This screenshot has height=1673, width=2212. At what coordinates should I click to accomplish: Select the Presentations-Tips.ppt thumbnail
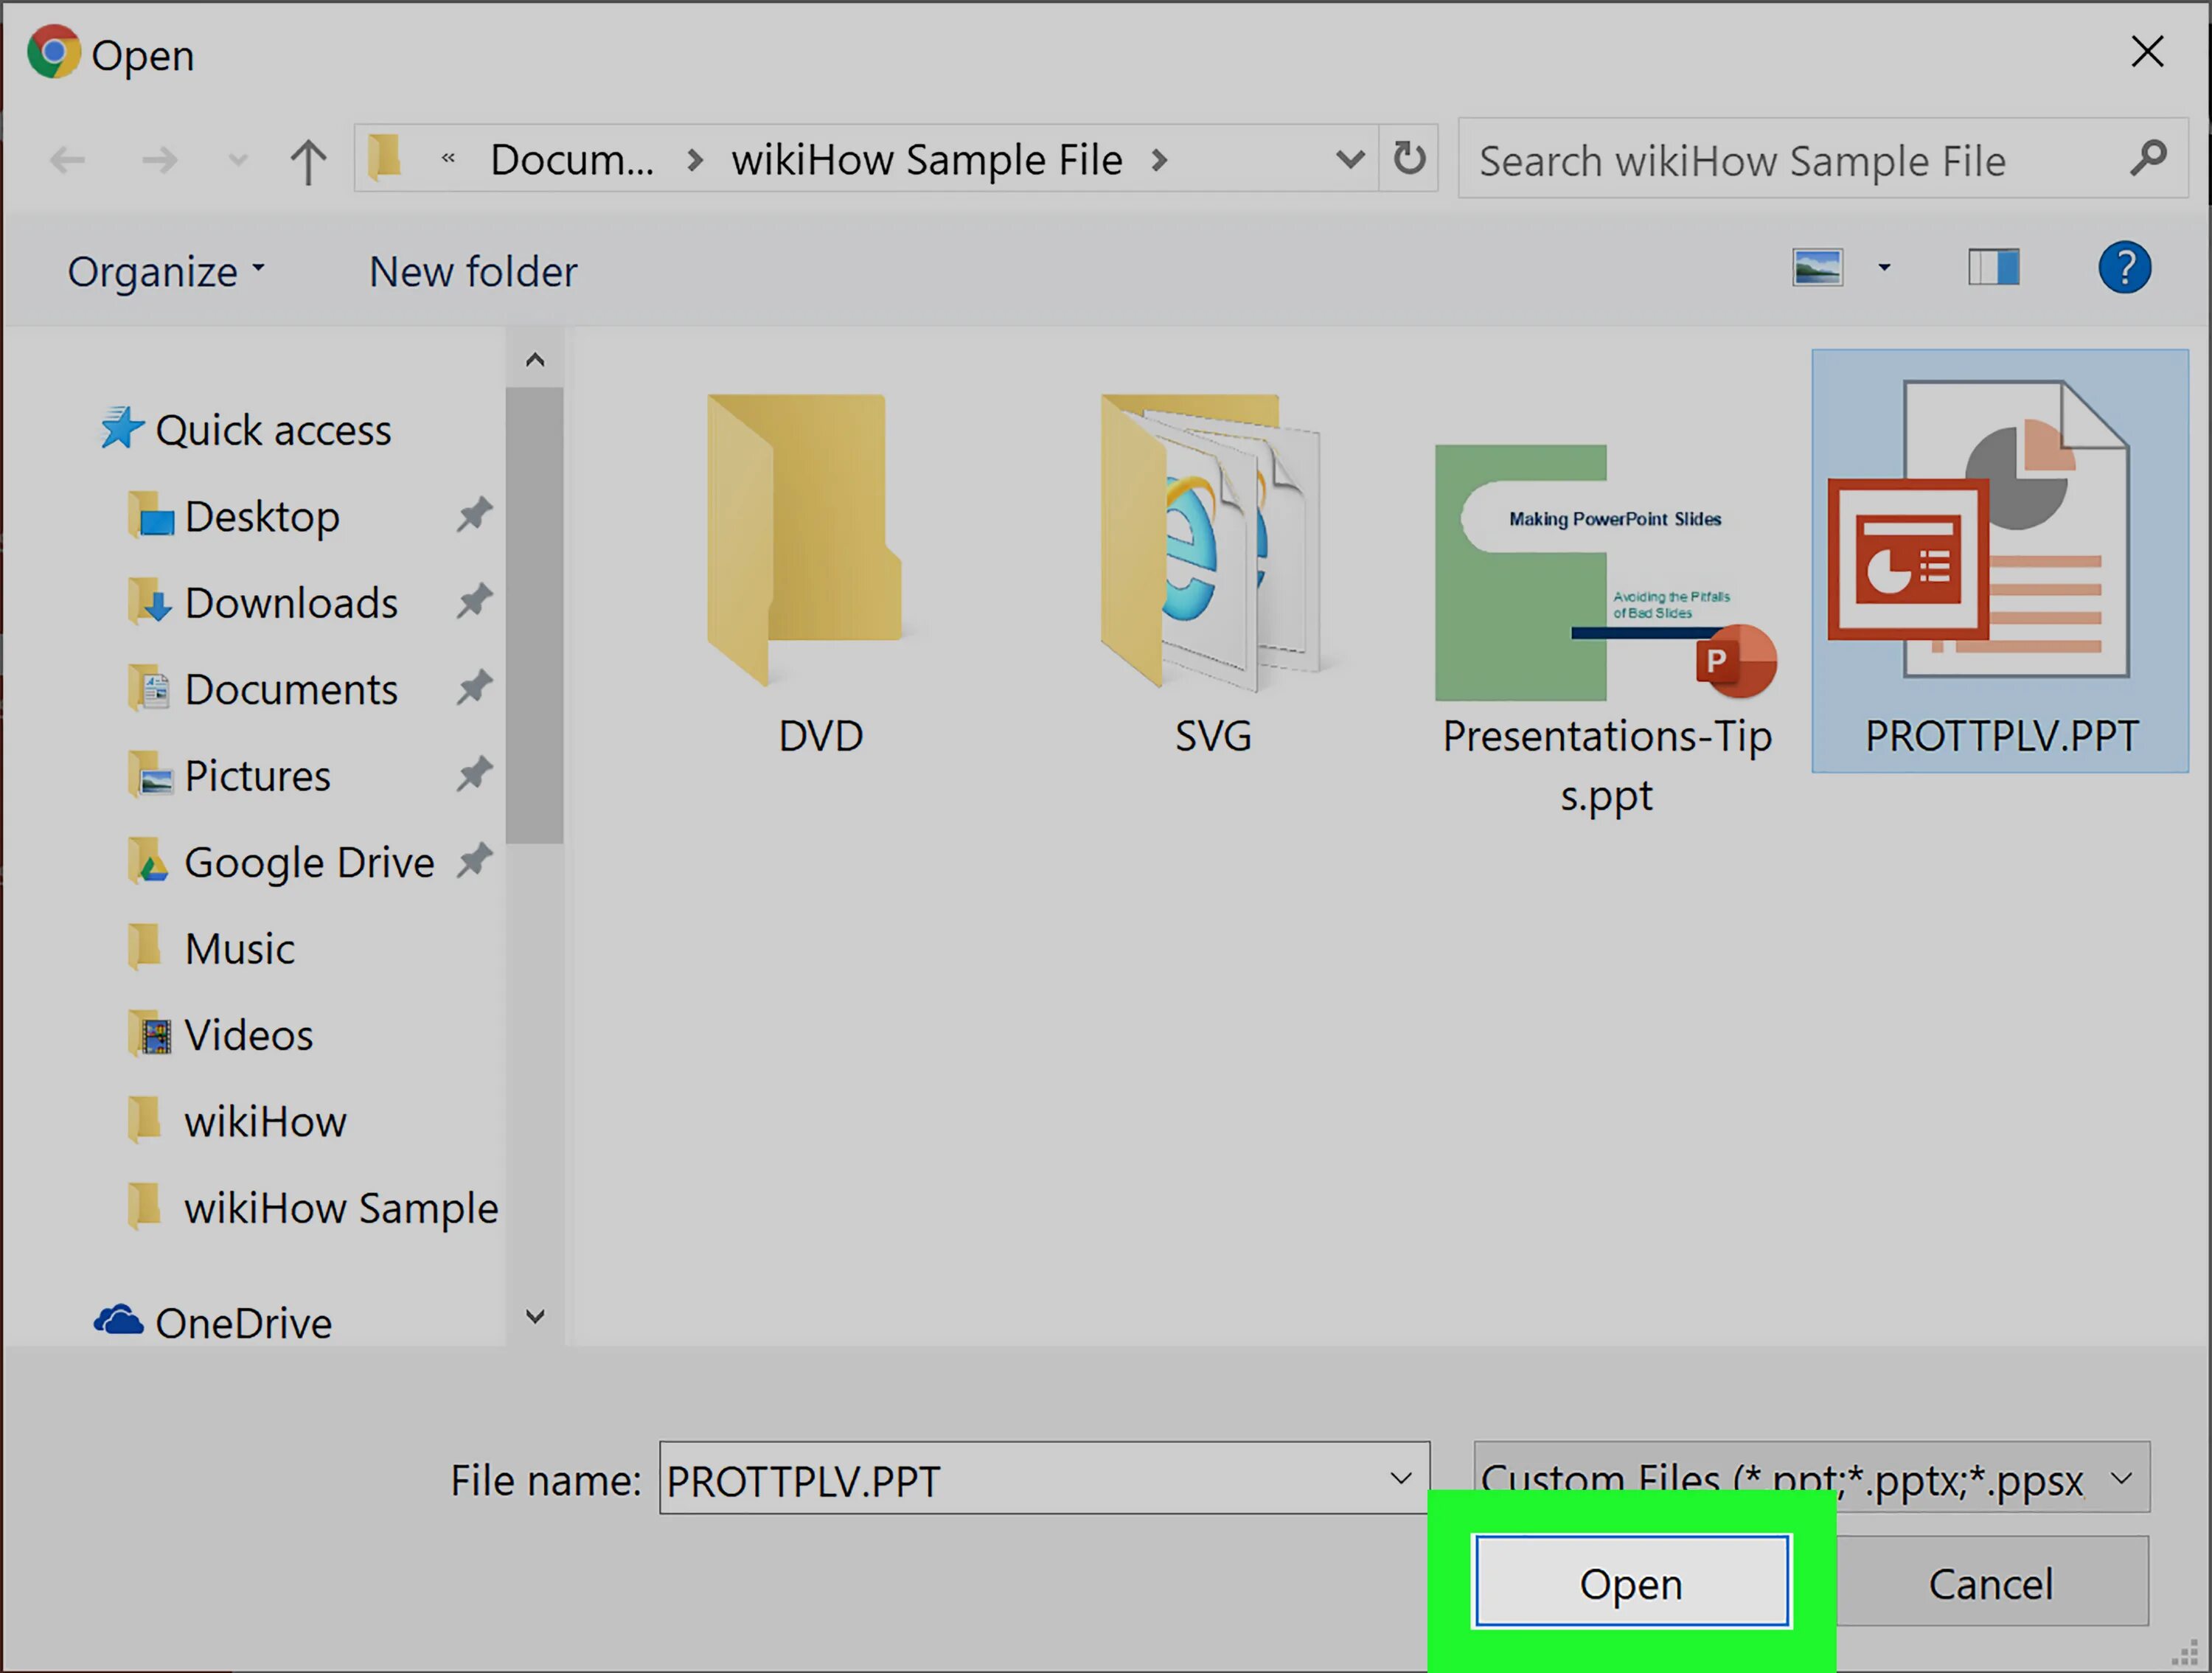[x=1606, y=572]
